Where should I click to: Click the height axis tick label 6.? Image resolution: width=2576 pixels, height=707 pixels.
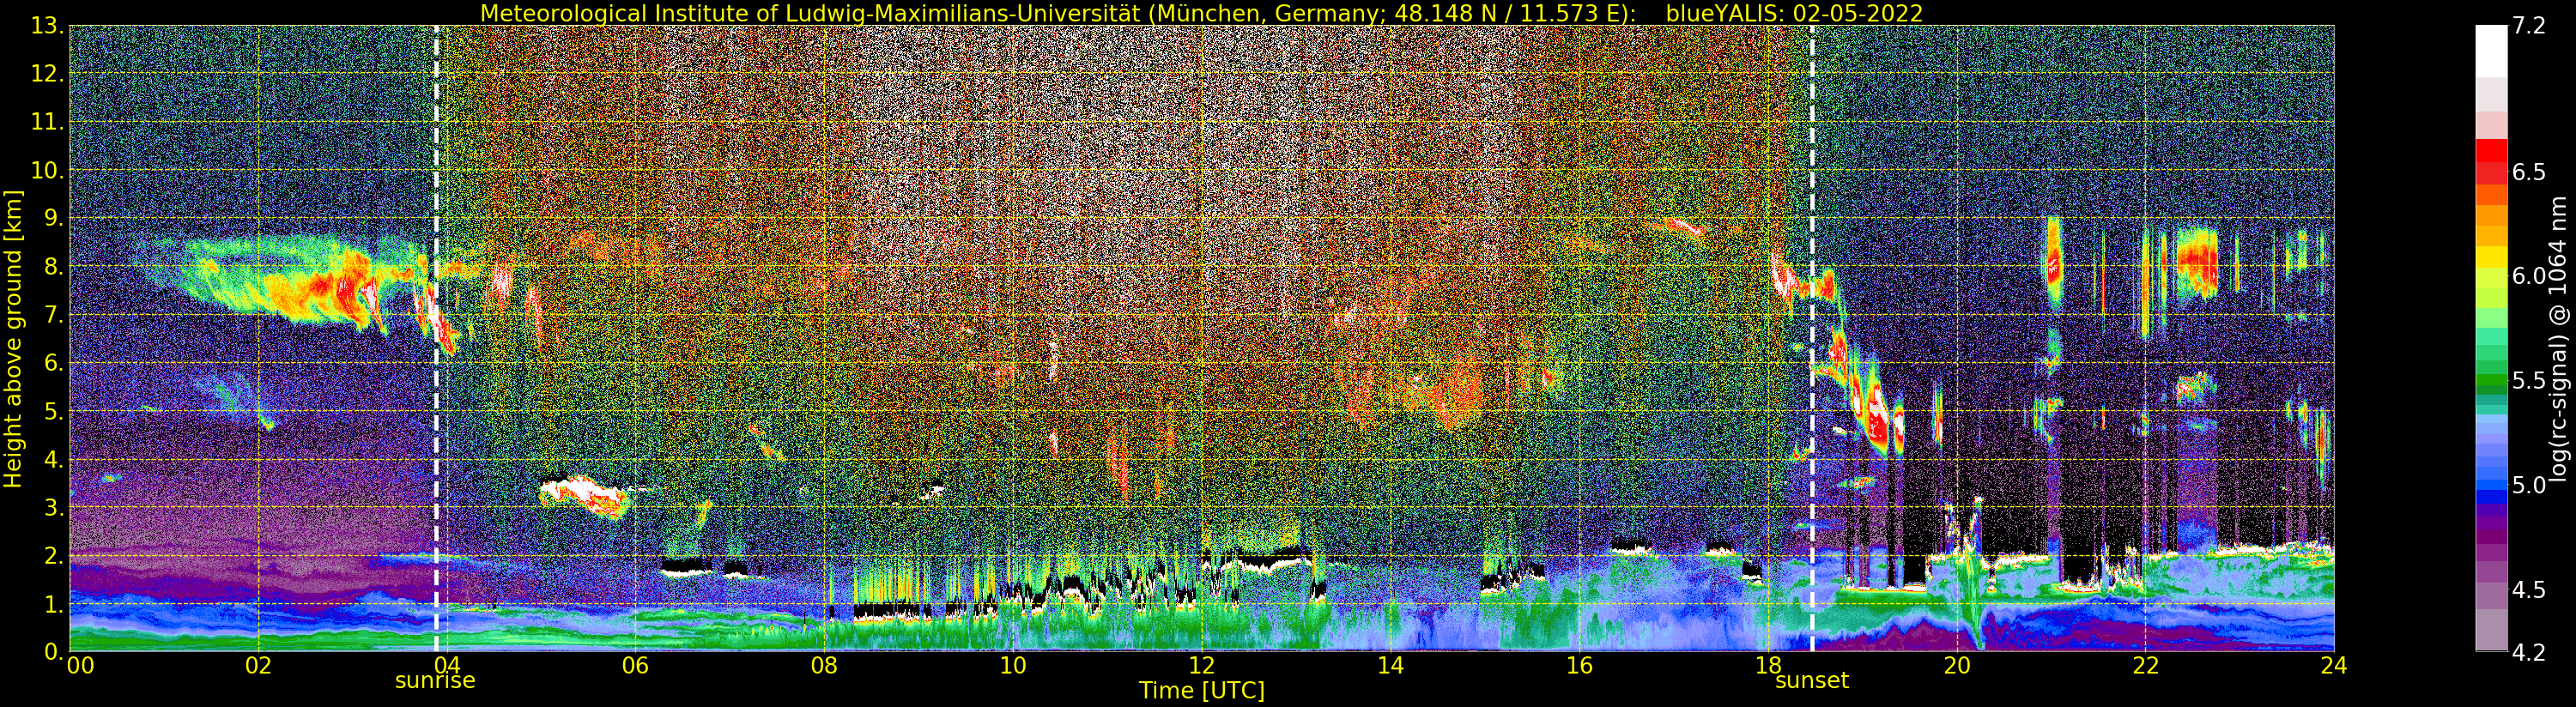tap(54, 363)
